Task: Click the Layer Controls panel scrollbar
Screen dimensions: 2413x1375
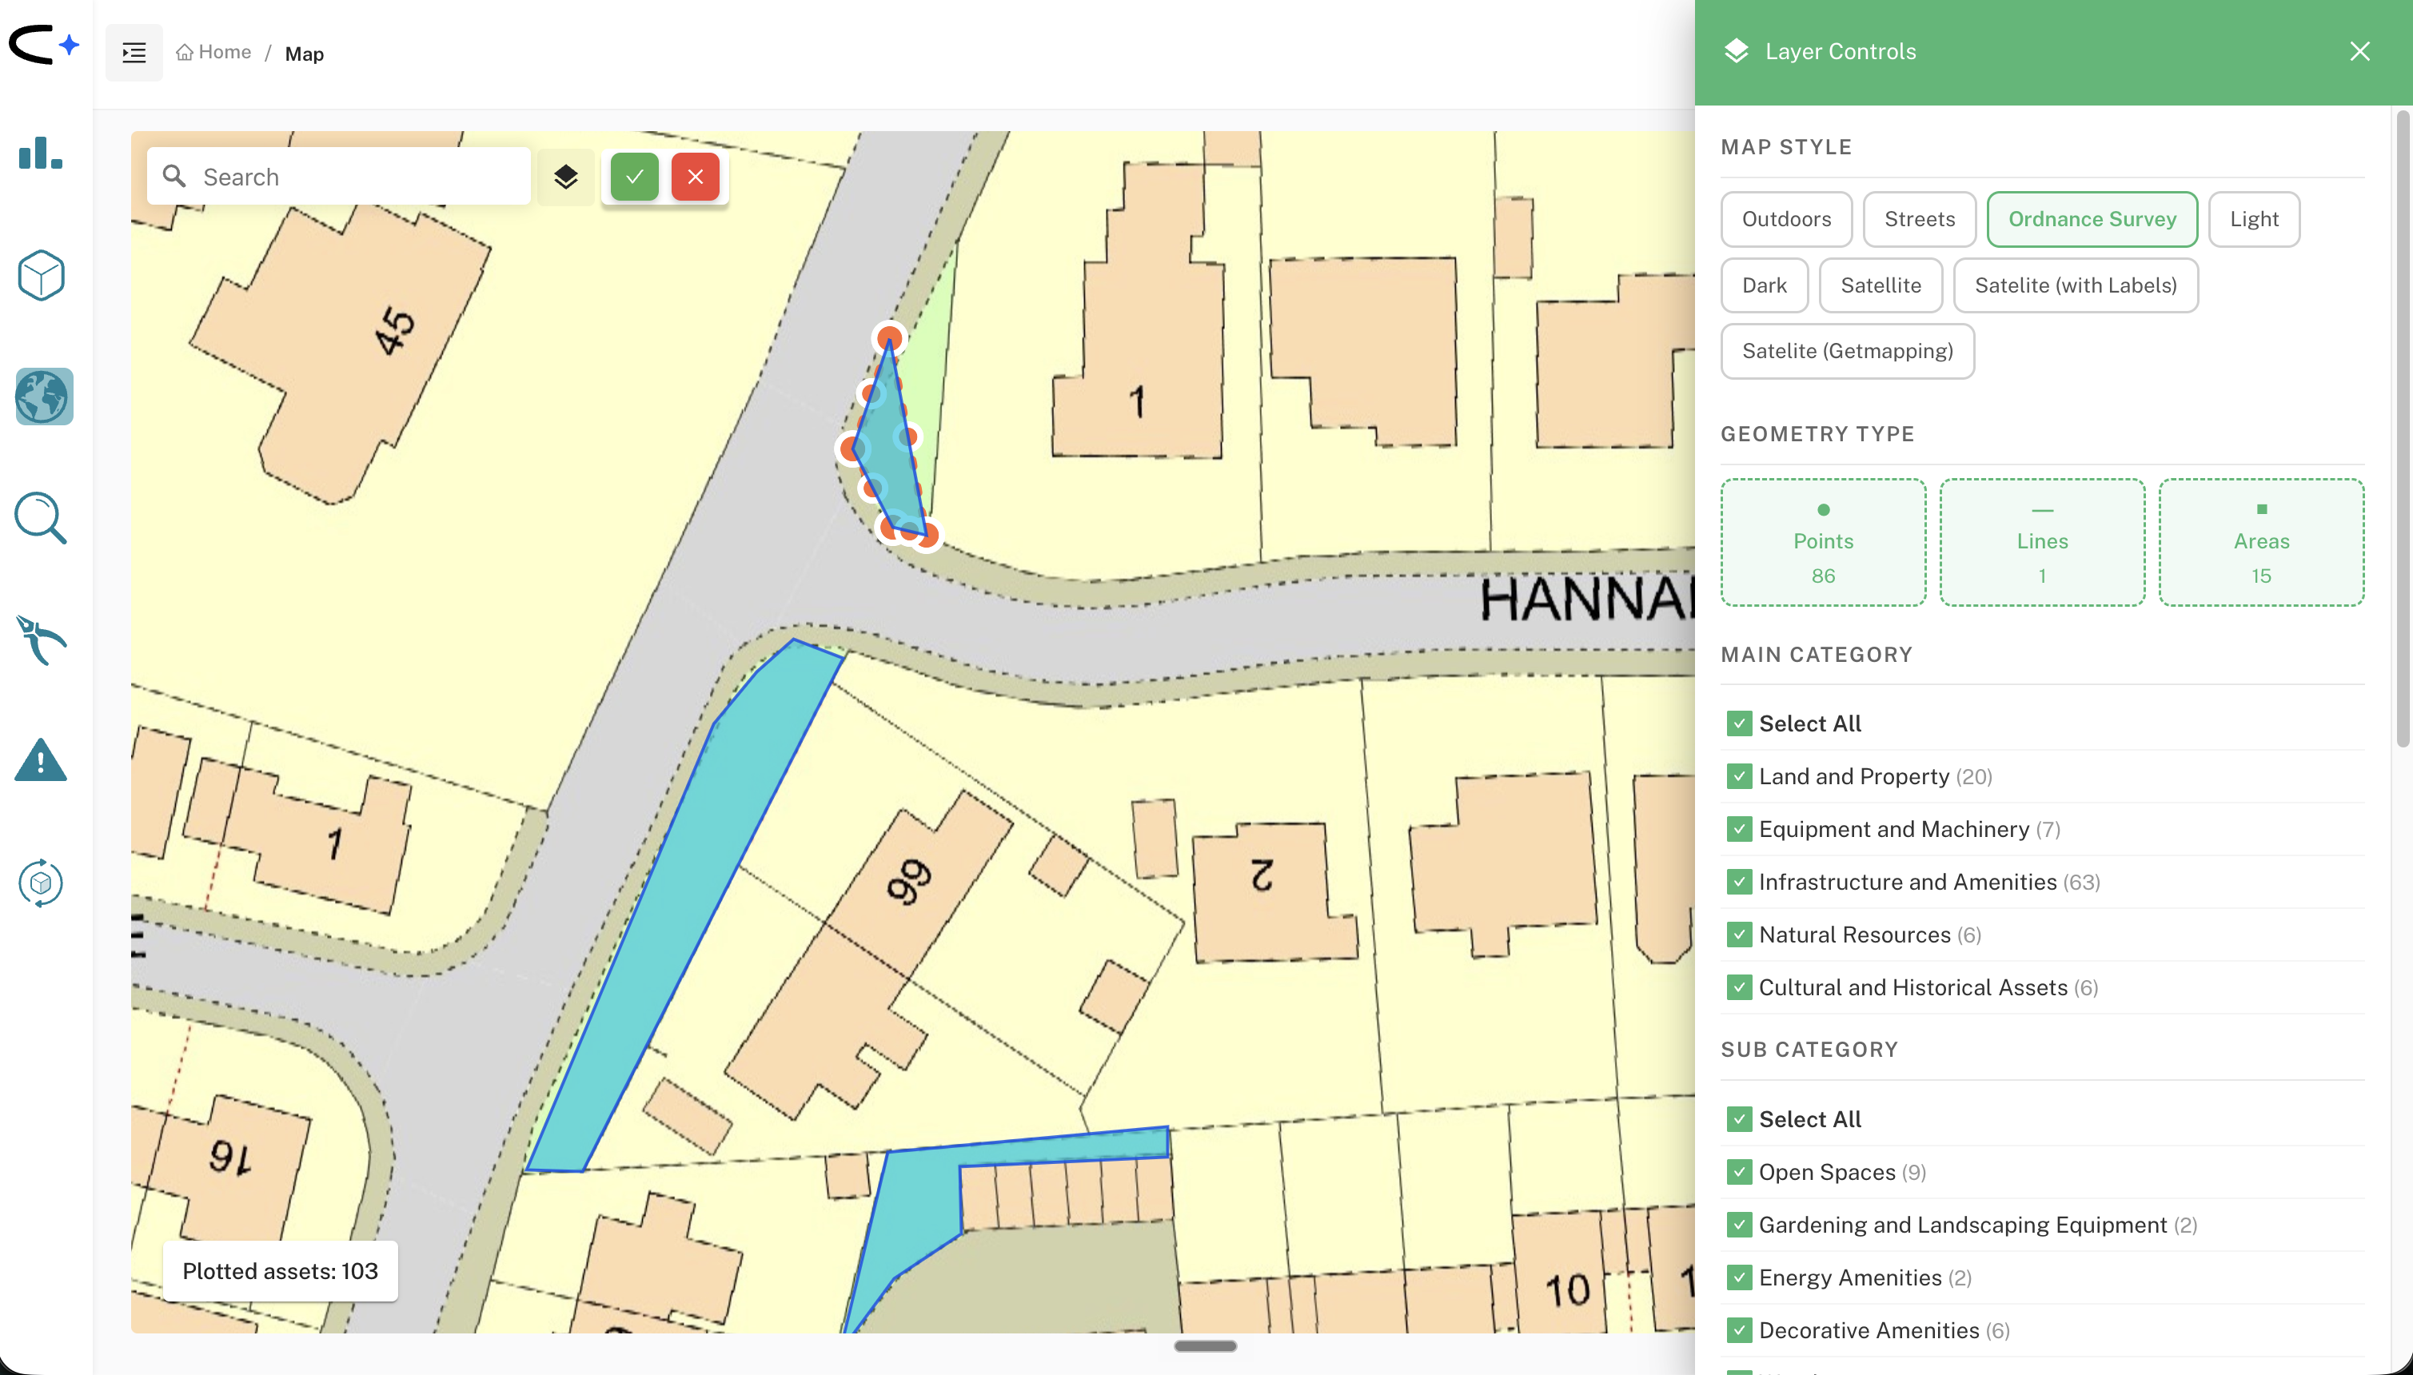Action: pos(2403,430)
